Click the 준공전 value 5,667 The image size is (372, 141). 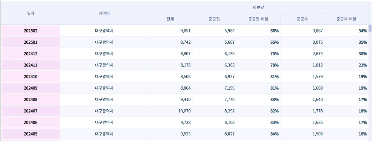229,42
